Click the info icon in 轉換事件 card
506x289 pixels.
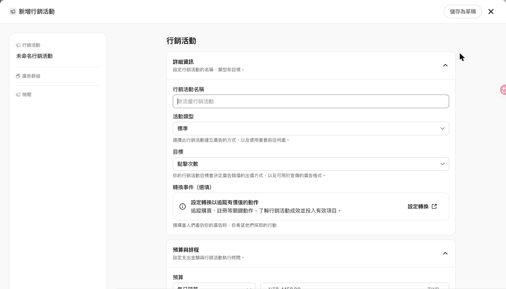182,207
